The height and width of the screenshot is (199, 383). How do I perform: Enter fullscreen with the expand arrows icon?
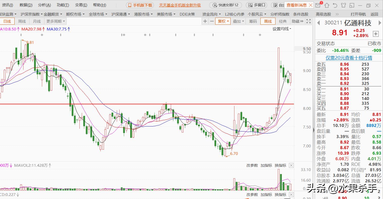pos(308,21)
